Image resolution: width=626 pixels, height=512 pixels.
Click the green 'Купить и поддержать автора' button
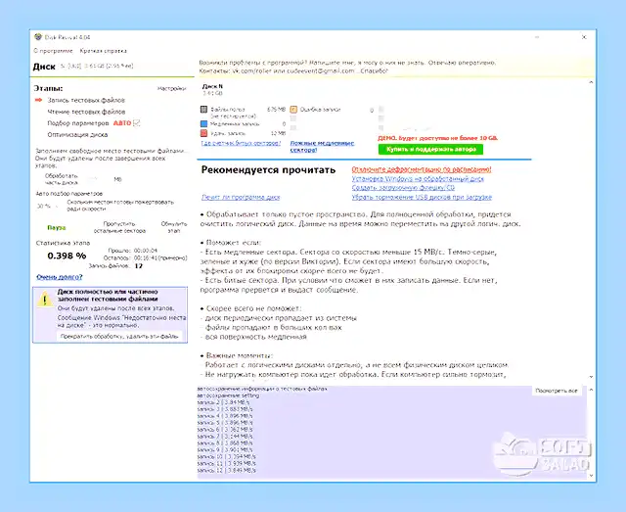(x=430, y=149)
